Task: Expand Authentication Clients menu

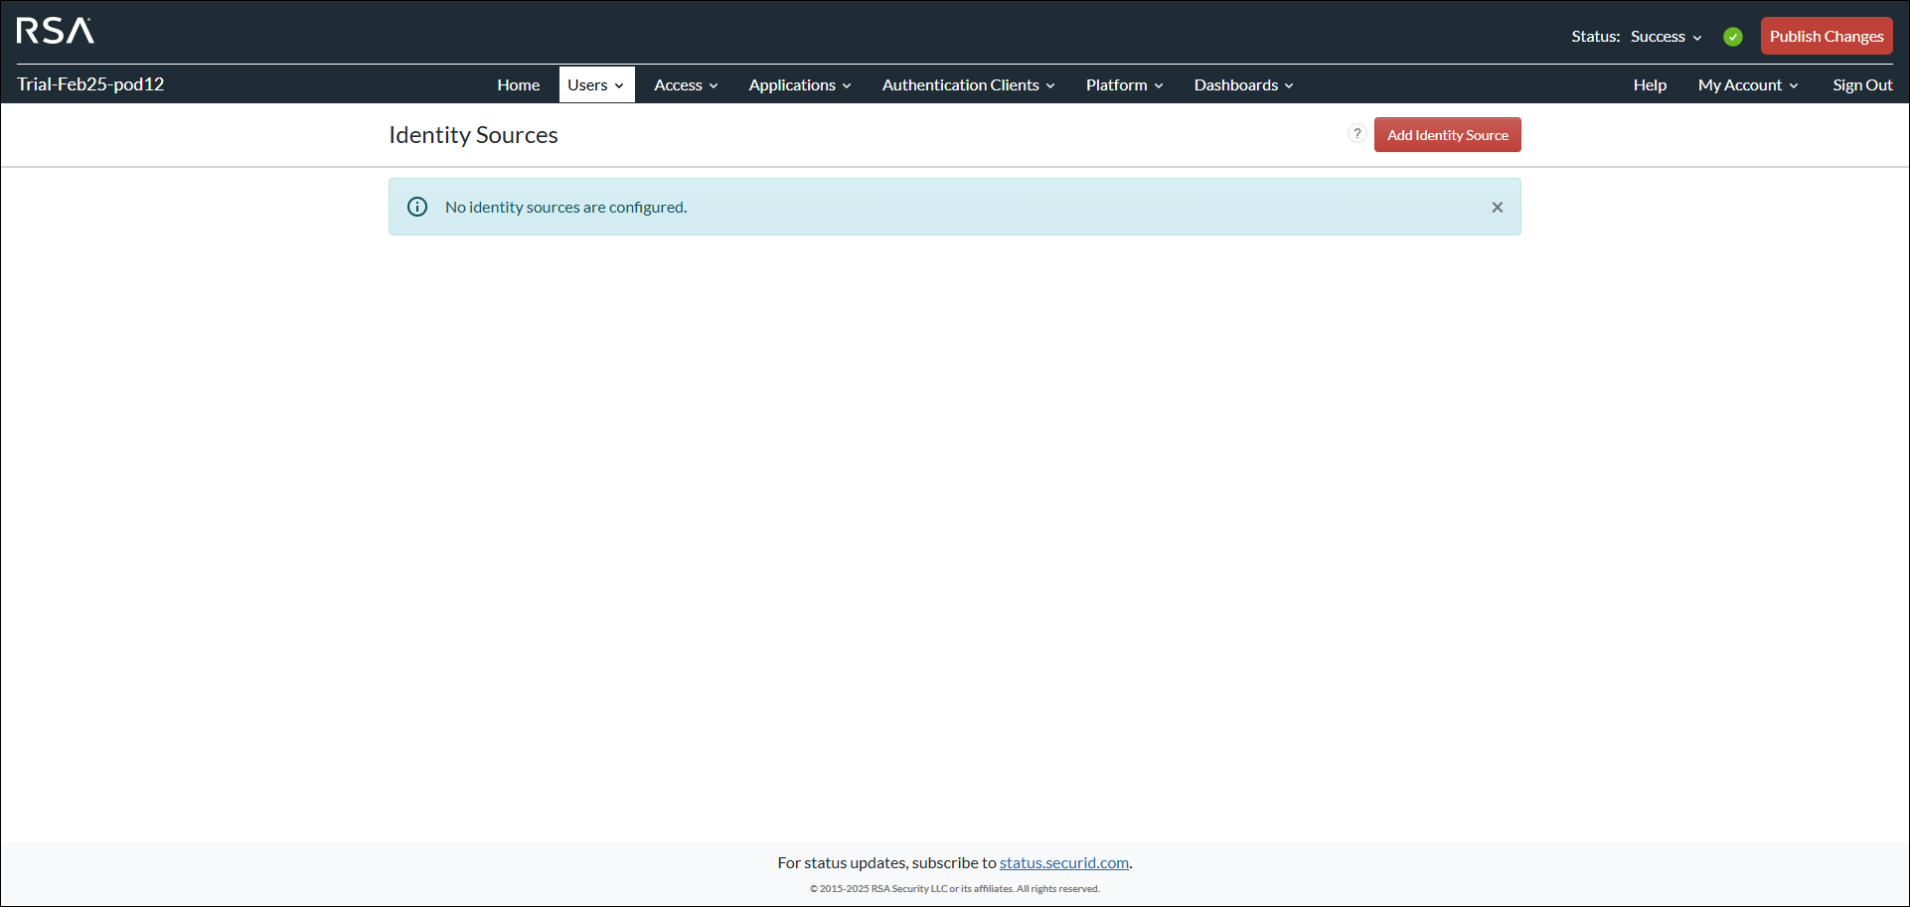Action: (968, 85)
